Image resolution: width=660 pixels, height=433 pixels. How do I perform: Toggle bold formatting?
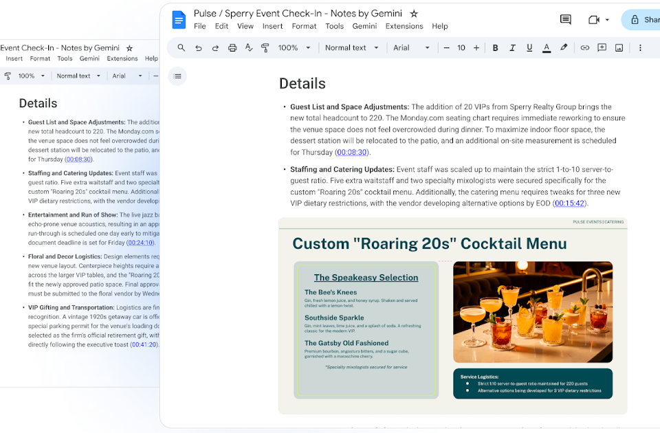[x=496, y=48]
